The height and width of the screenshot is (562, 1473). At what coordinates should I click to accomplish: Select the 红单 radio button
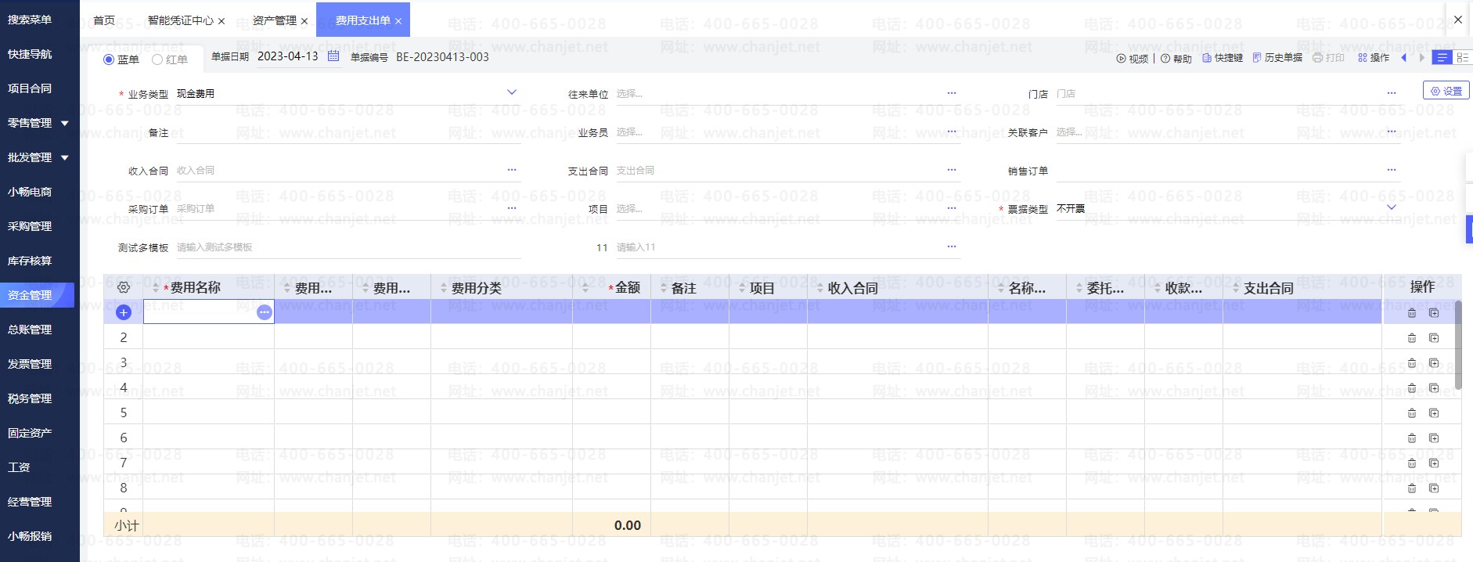157,59
